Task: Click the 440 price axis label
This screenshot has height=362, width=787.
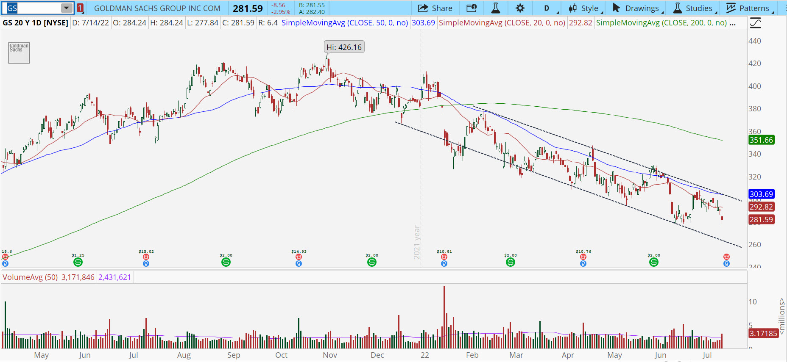Action: click(755, 41)
